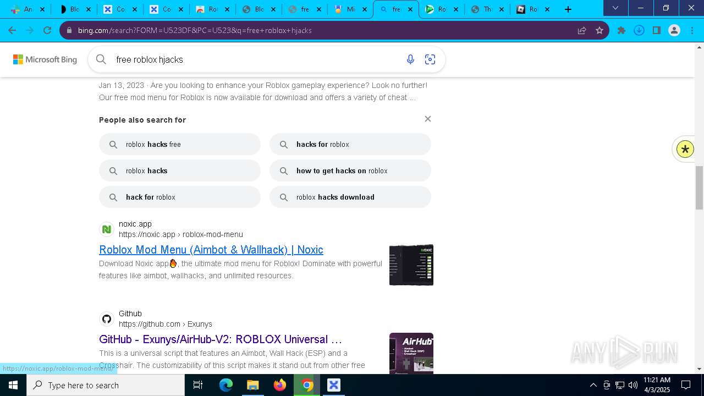Select suggestion 'hack for roblox'
Image resolution: width=704 pixels, height=396 pixels.
click(180, 197)
